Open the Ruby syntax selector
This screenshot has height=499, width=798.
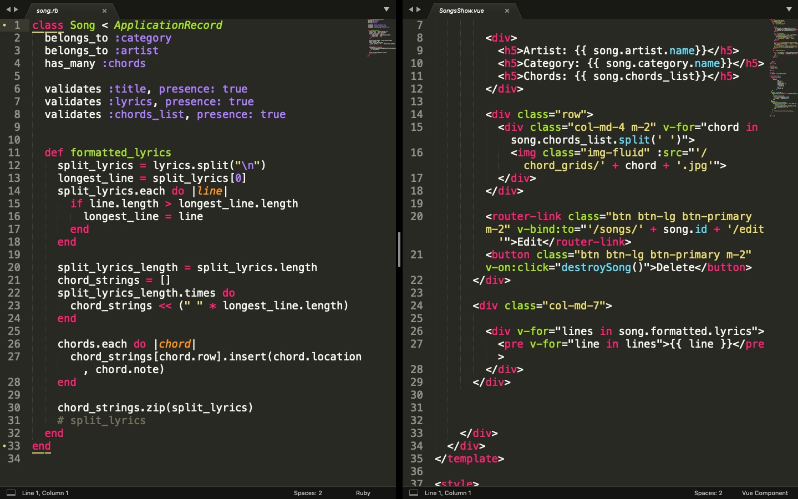(363, 492)
